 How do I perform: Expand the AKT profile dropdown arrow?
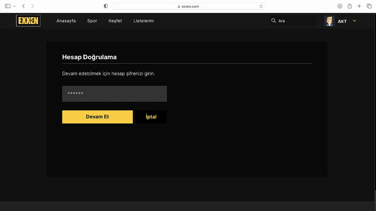pyautogui.click(x=354, y=21)
